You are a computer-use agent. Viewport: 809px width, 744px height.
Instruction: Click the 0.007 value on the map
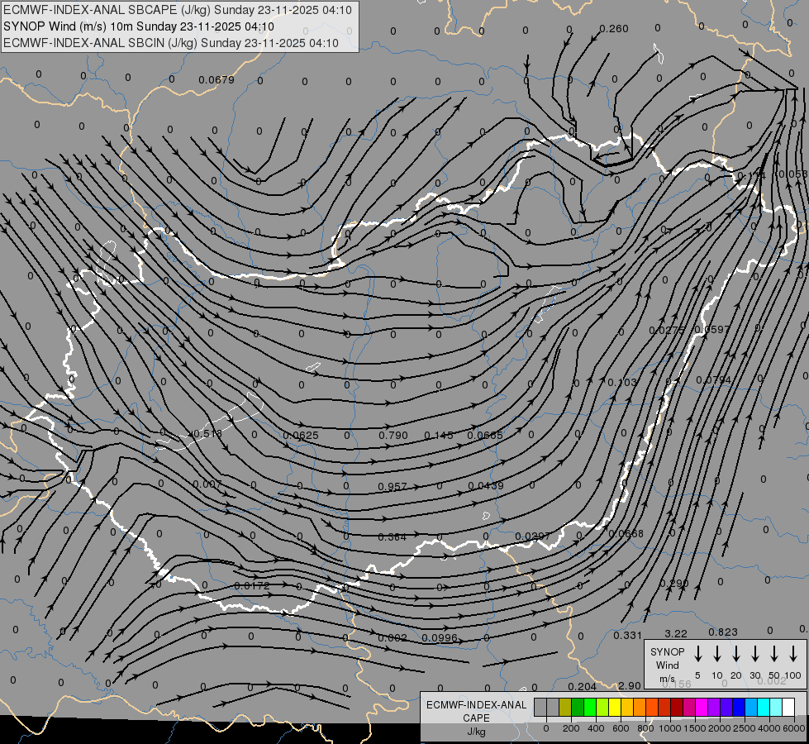[207, 484]
